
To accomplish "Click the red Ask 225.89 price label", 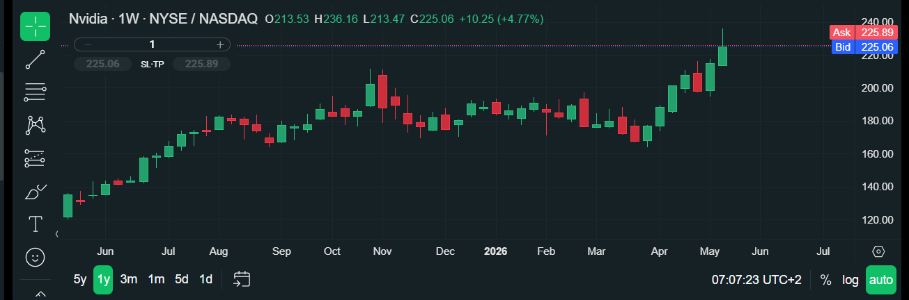I will point(863,32).
